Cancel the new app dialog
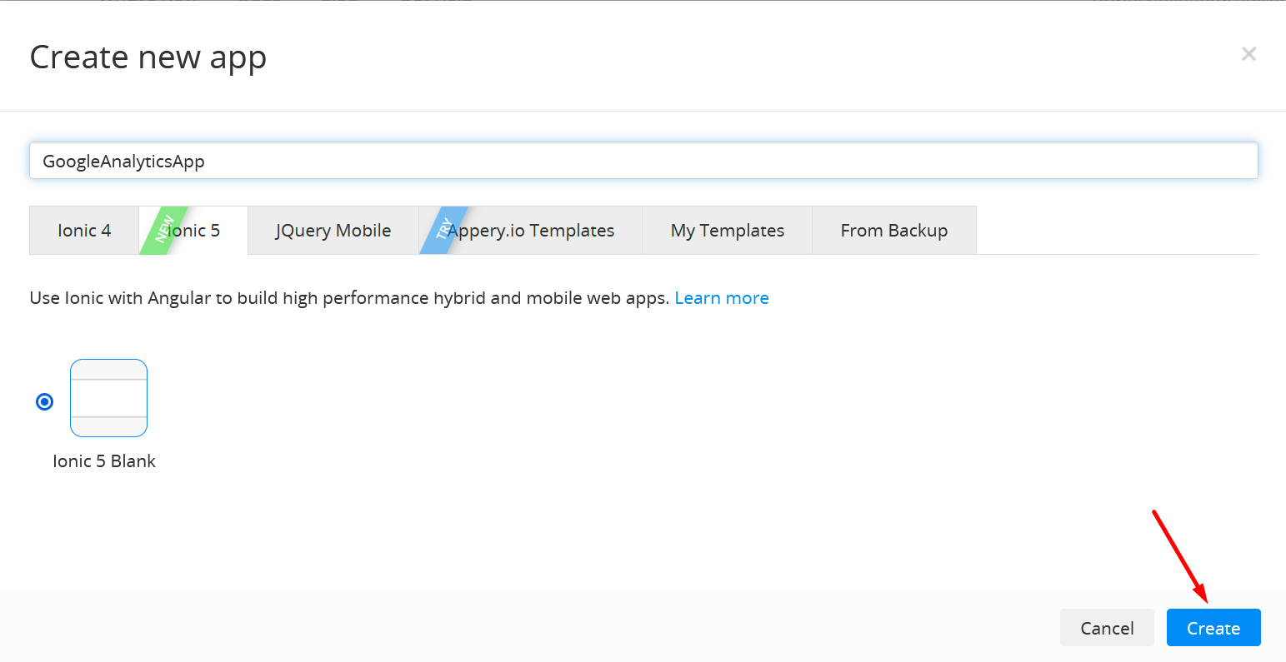 pos(1107,628)
